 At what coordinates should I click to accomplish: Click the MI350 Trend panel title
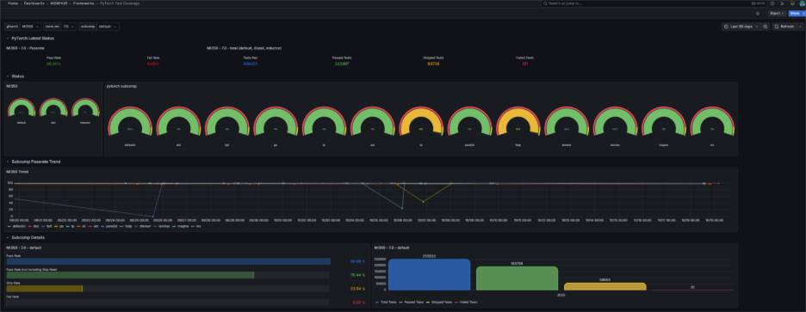click(17, 171)
